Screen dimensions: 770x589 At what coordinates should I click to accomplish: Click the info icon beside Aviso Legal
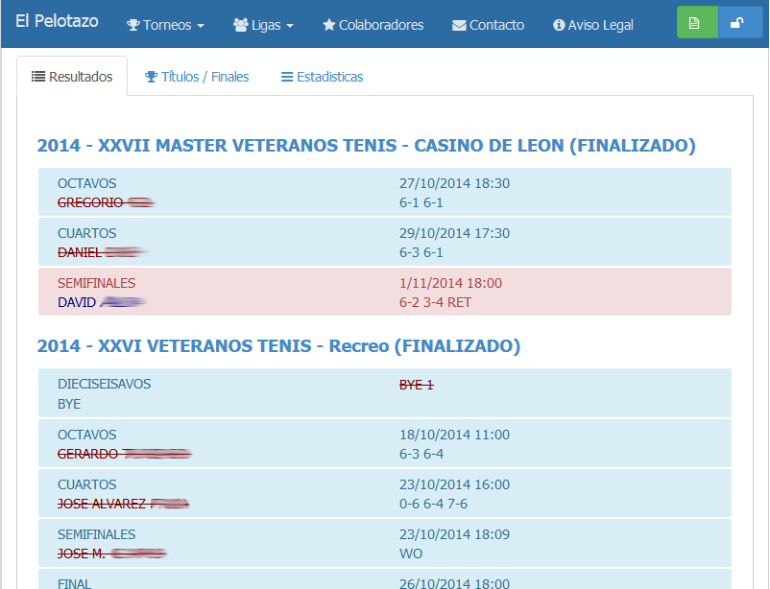pyautogui.click(x=559, y=25)
